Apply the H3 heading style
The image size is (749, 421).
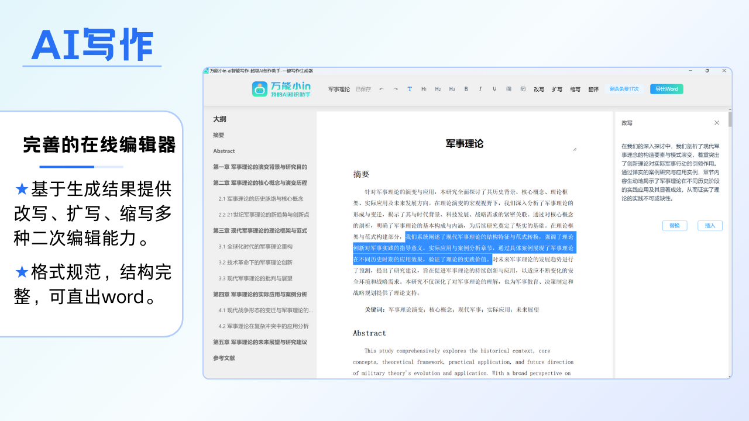click(x=452, y=89)
